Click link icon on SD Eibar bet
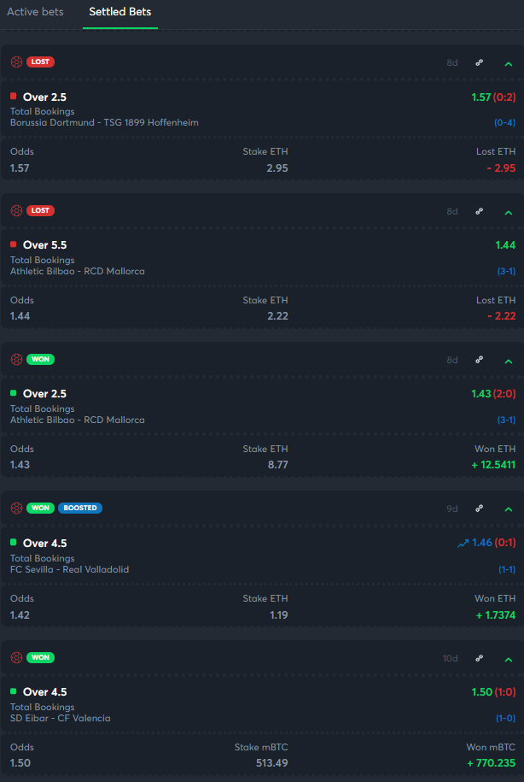The image size is (524, 782). pos(480,658)
